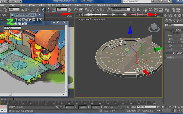183x114 pixels.
Task: Create a 圆柱体 cylinder primitive
Action: click(171, 42)
